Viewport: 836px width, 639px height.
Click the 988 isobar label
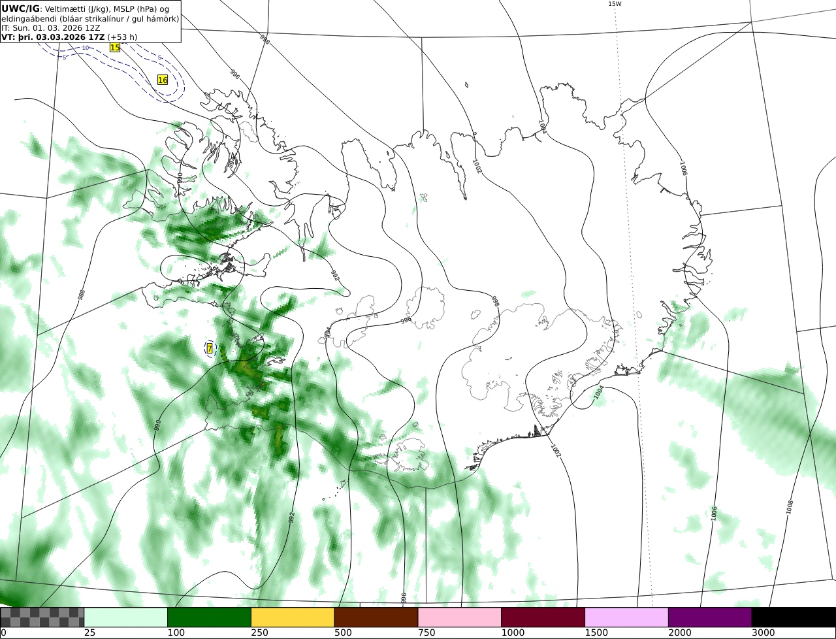click(x=82, y=295)
